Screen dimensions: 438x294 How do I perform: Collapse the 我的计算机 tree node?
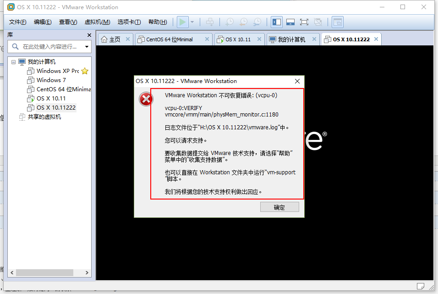point(13,62)
